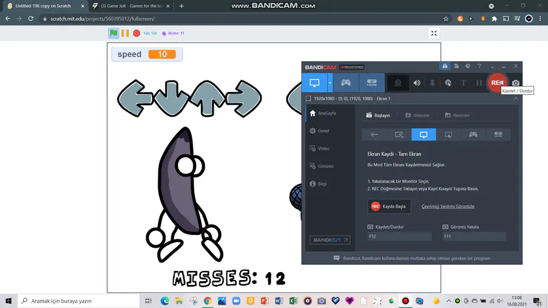Exit Scratch fullscreen mode icon
This screenshot has width=548, height=308.
(434, 33)
